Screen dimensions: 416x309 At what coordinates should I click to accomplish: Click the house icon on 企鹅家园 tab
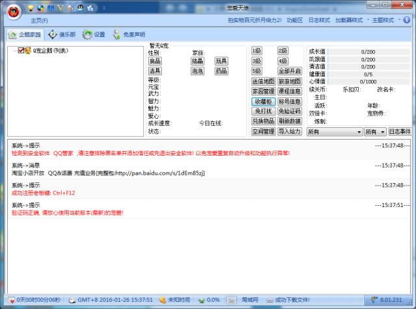click(x=12, y=34)
